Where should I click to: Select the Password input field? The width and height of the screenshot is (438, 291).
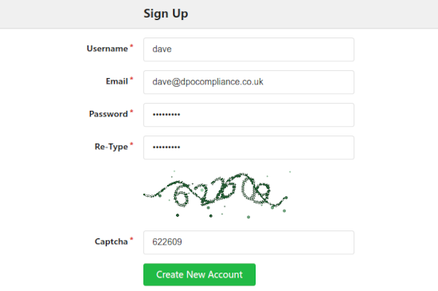point(248,115)
